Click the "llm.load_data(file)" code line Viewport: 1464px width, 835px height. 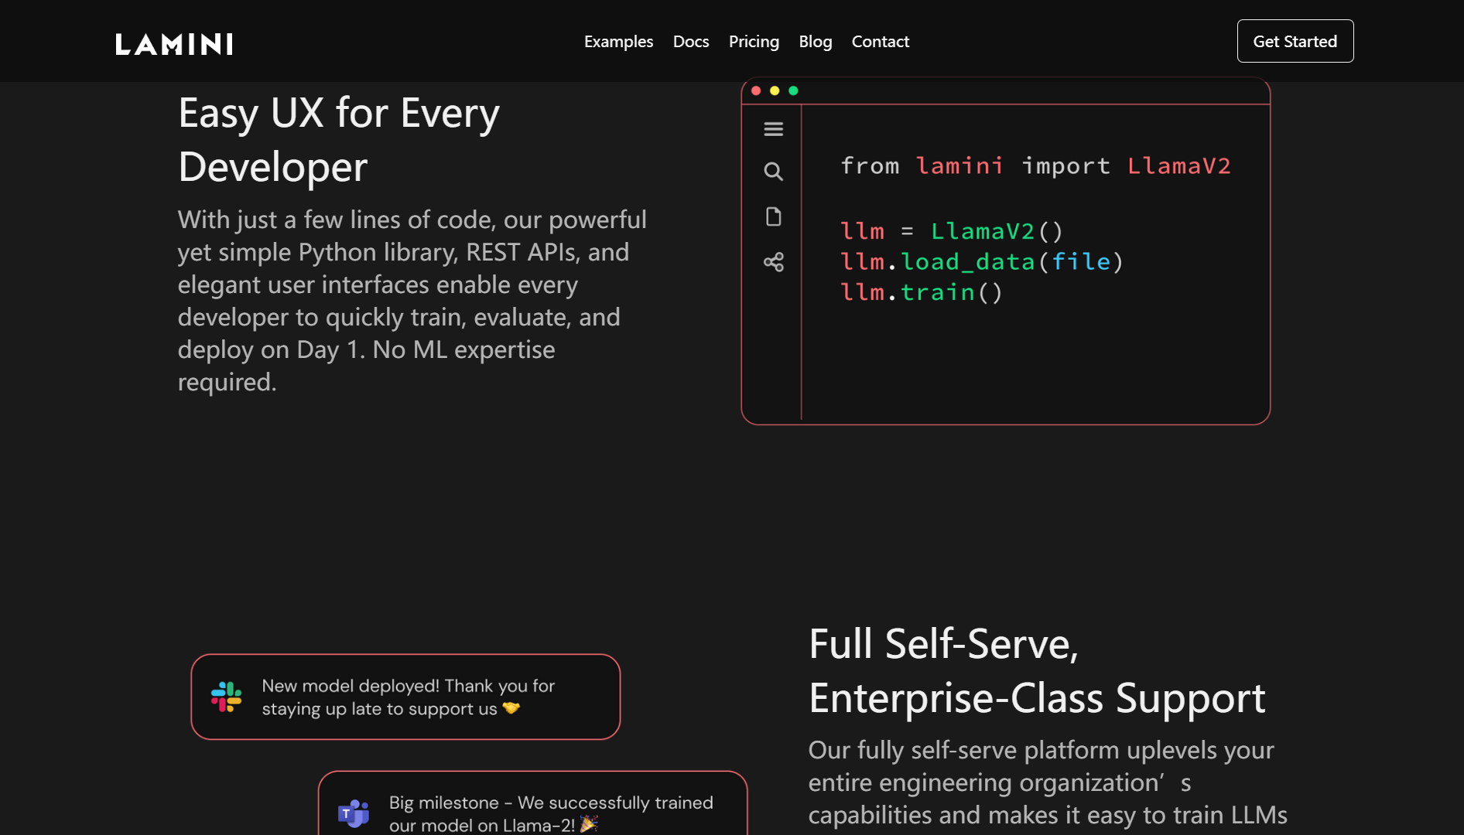pos(981,262)
